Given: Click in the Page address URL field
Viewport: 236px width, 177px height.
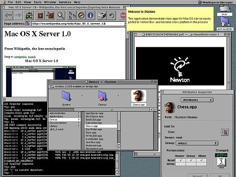Looking at the screenshot, I should (78, 24).
